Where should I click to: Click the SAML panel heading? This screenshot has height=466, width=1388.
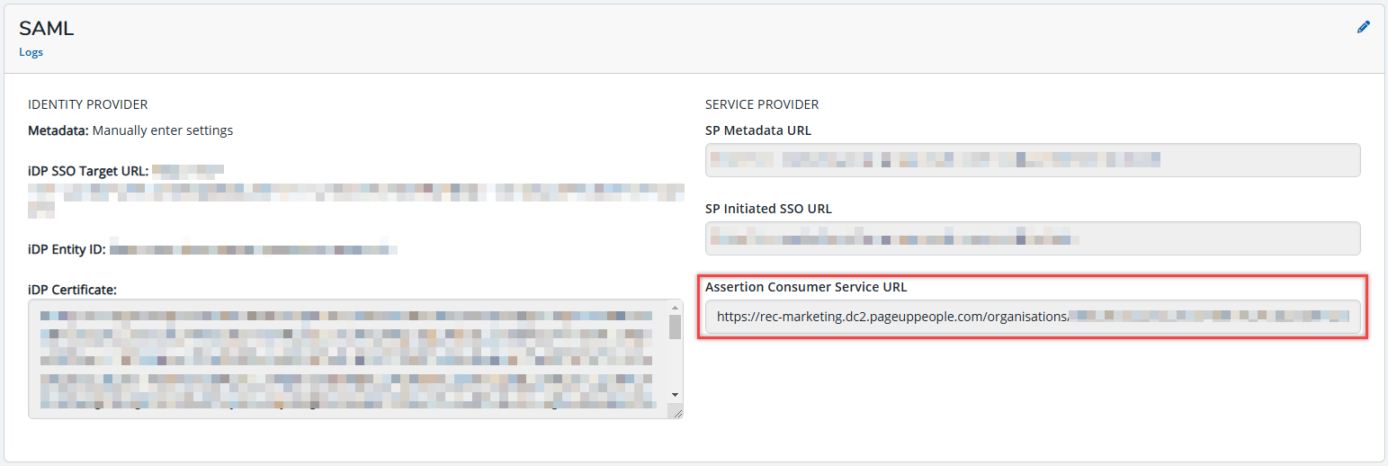pyautogui.click(x=47, y=29)
